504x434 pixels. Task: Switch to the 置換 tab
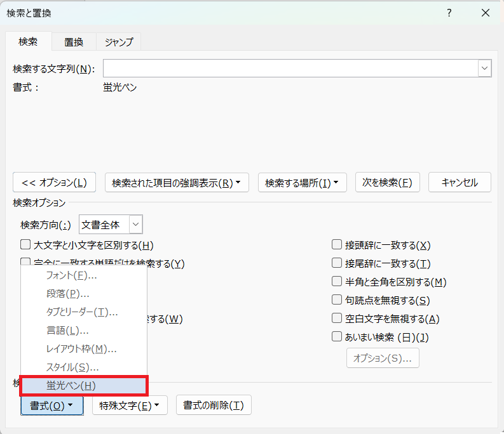click(74, 42)
